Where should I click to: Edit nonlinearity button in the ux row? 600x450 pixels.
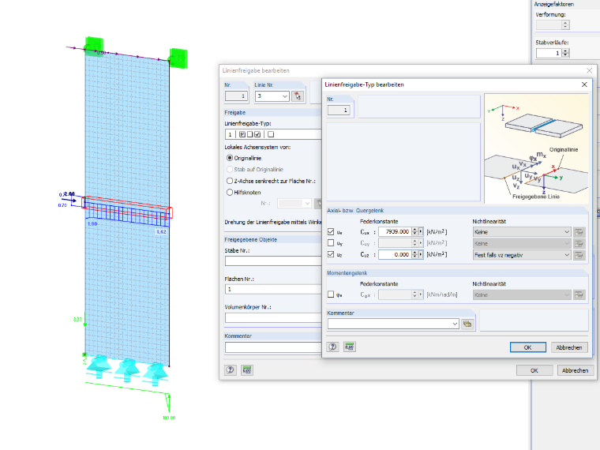[x=579, y=232]
